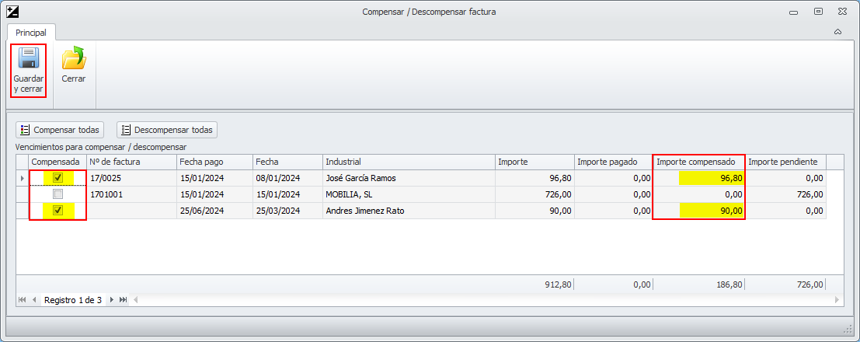Viewport: 860px width, 342px height.
Task: Uncheck Compensada for José García Ramos
Action: click(57, 178)
